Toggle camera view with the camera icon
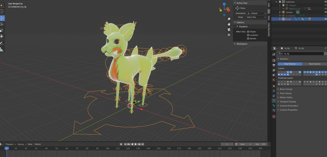This screenshot has height=157, width=327. click(x=229, y=30)
